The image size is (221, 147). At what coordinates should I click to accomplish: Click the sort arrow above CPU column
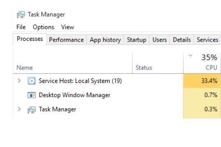pyautogui.click(x=190, y=56)
